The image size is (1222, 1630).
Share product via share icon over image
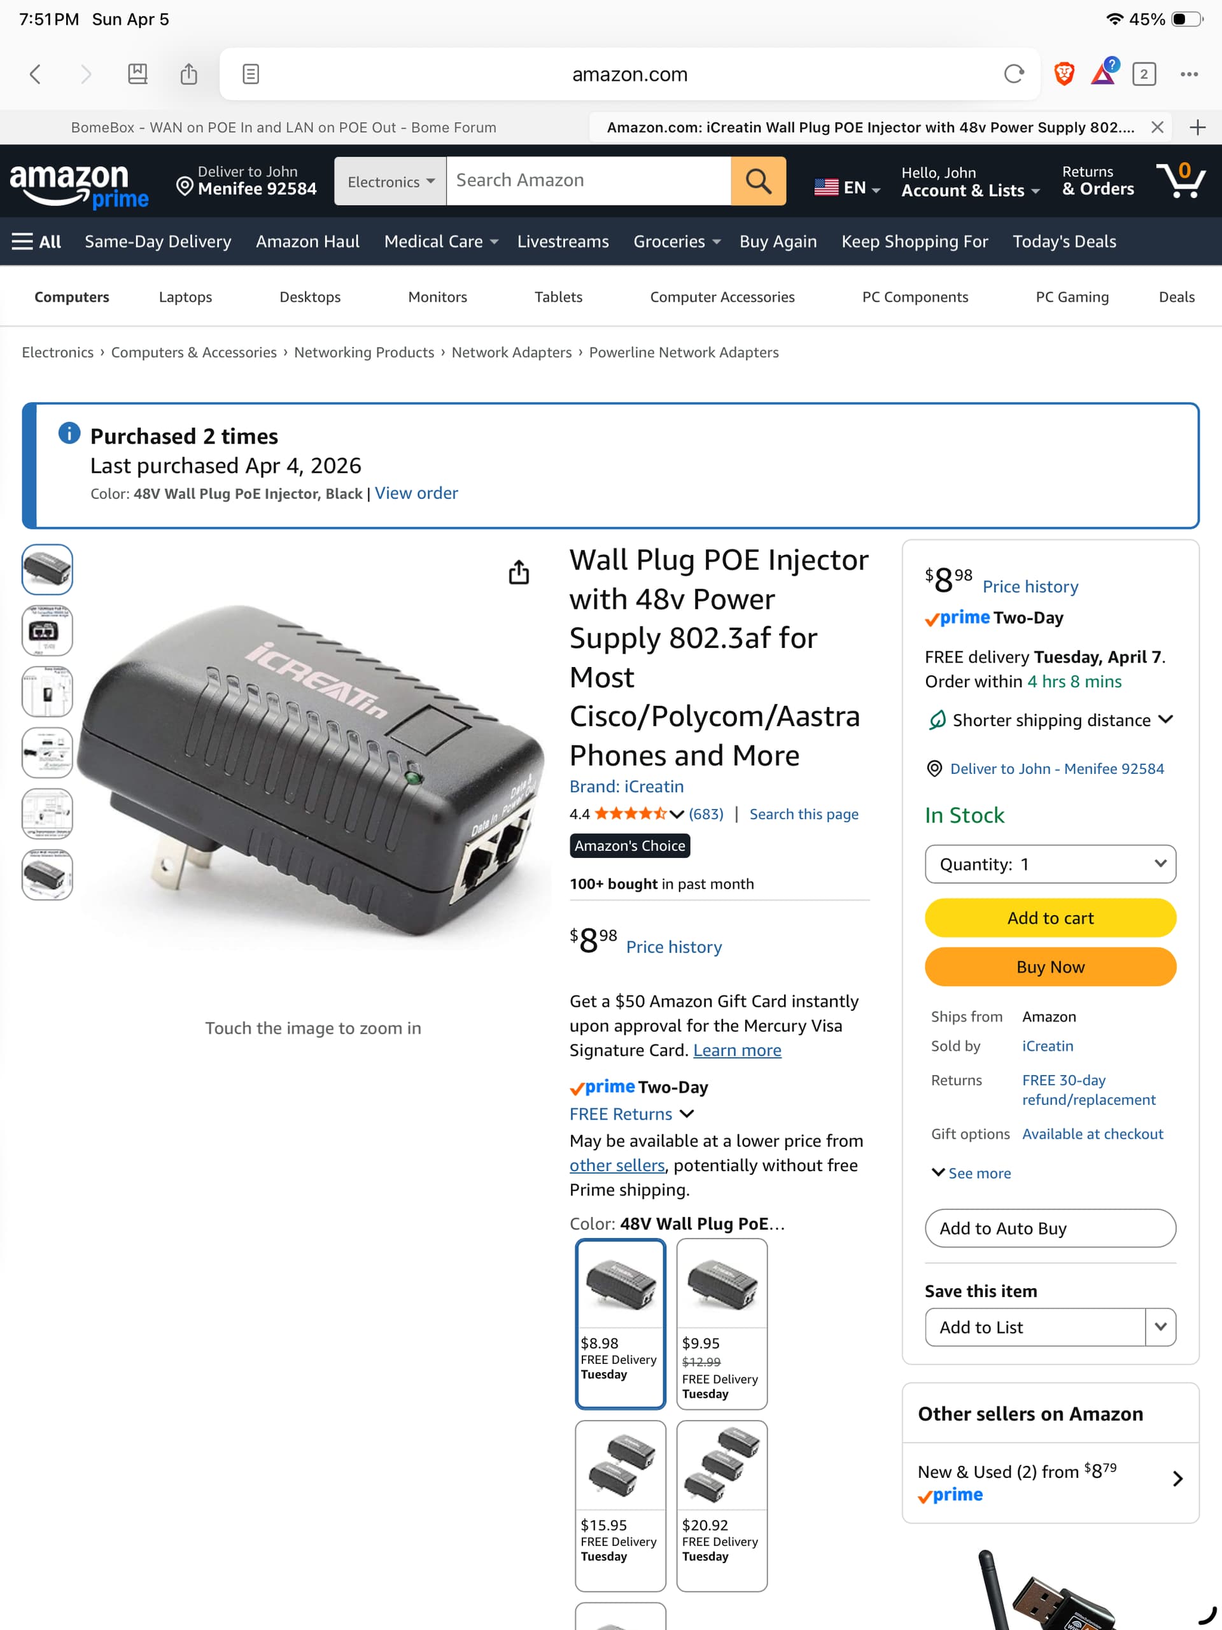pos(519,572)
